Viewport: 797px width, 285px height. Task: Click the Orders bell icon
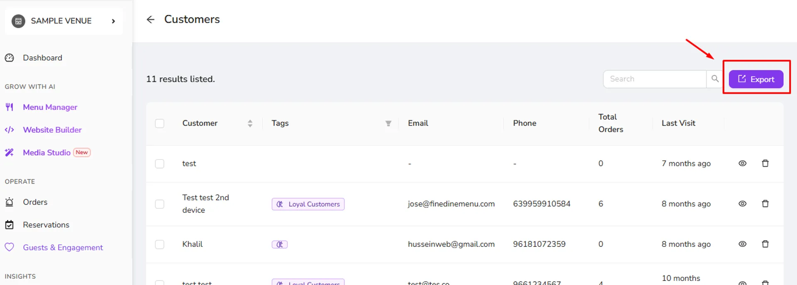[x=10, y=202]
